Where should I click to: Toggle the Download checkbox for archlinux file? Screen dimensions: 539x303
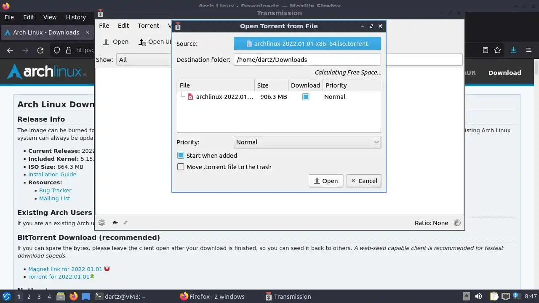(x=306, y=97)
